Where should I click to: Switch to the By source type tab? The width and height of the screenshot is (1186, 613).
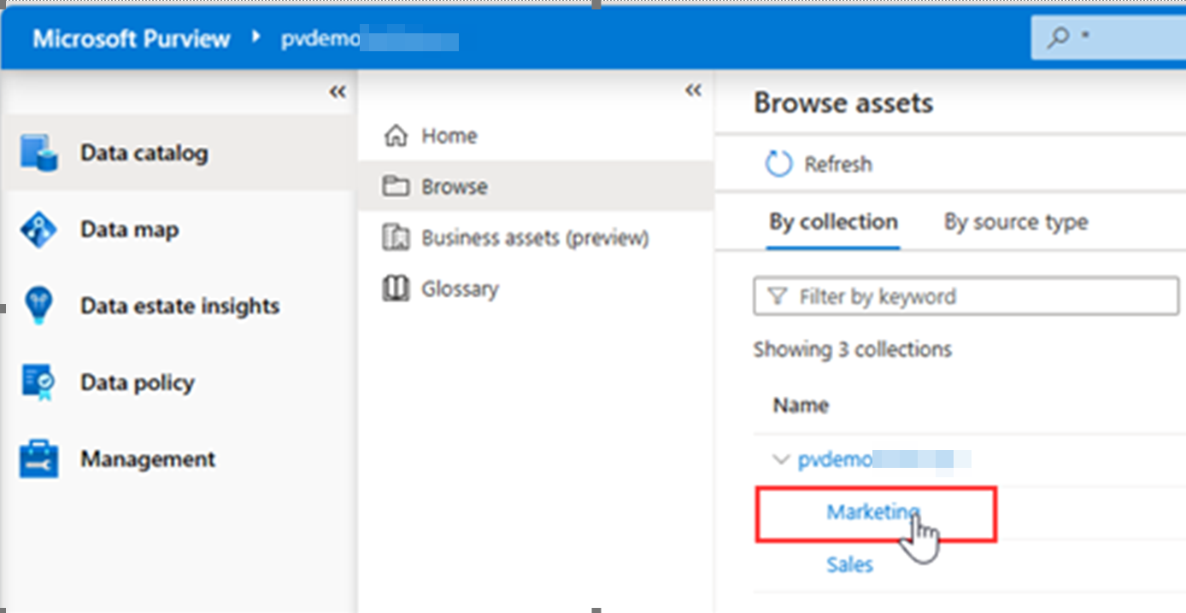1015,222
